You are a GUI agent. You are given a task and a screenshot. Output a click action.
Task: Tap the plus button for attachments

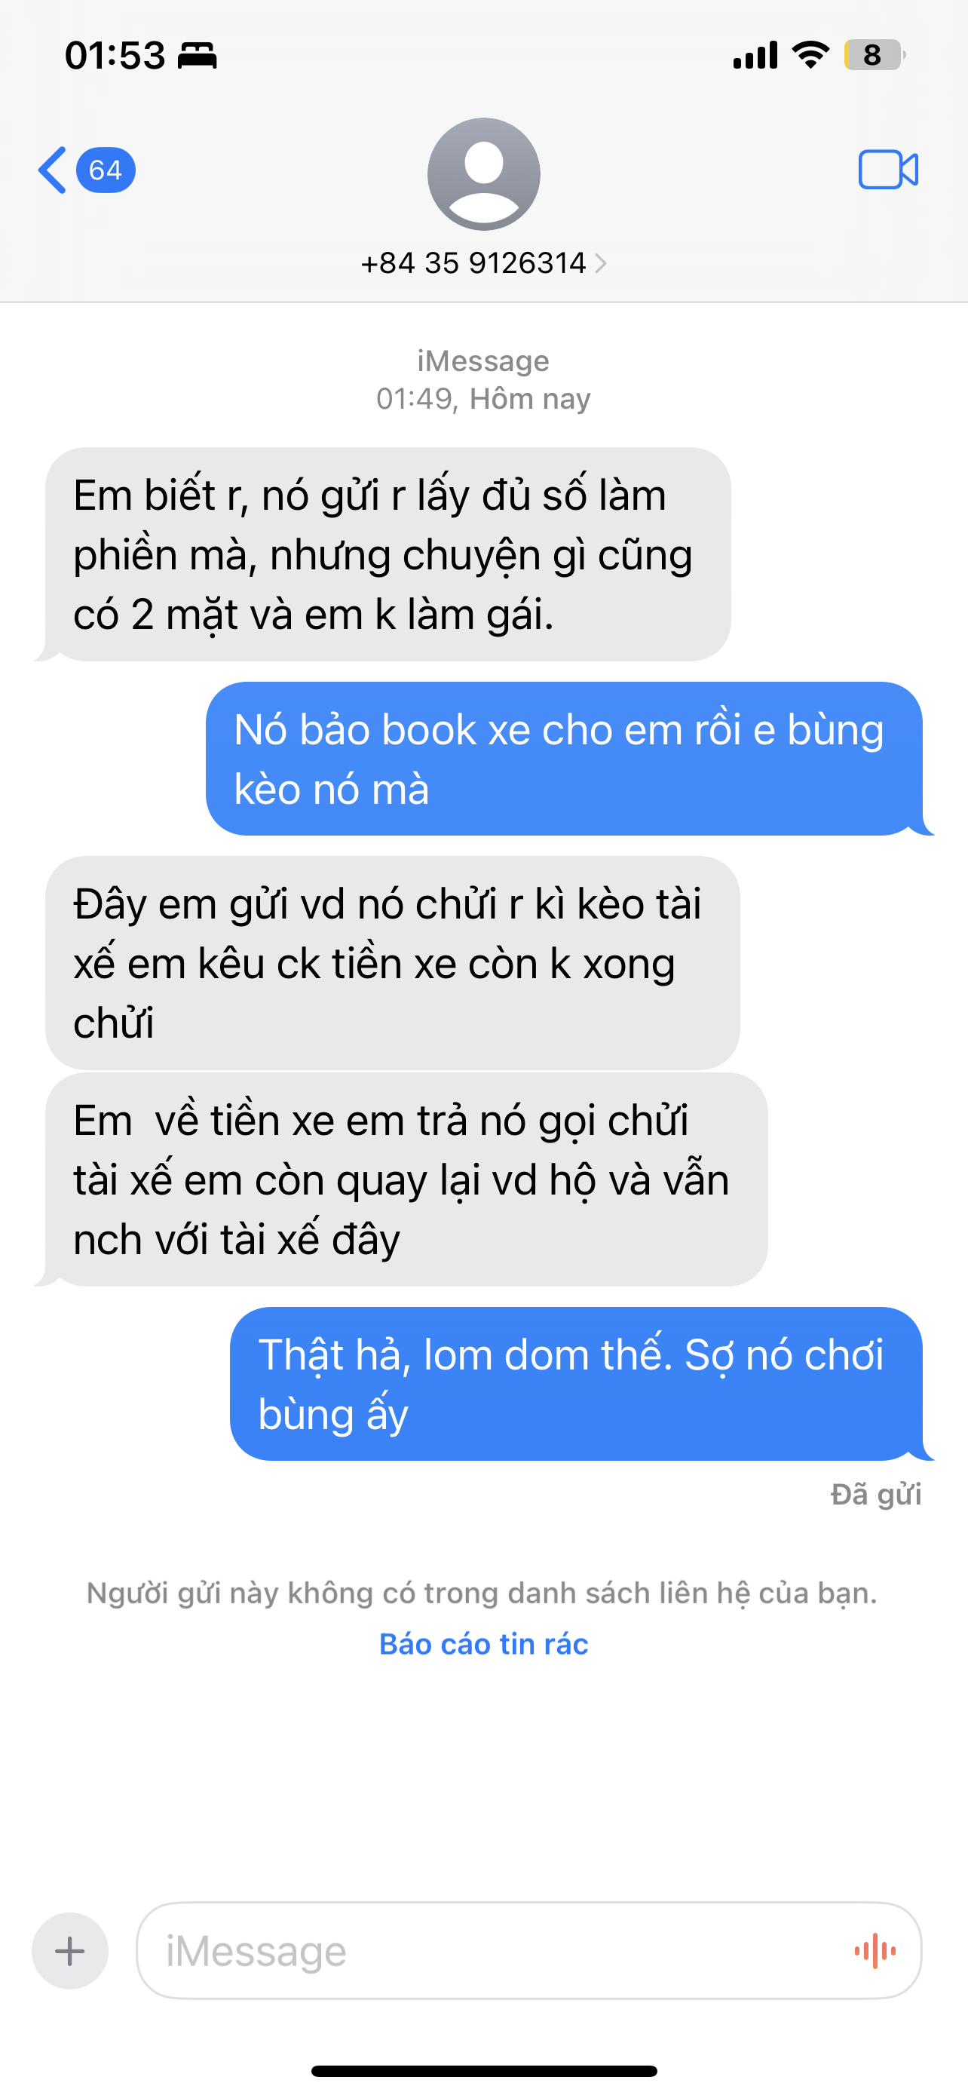(x=70, y=1950)
